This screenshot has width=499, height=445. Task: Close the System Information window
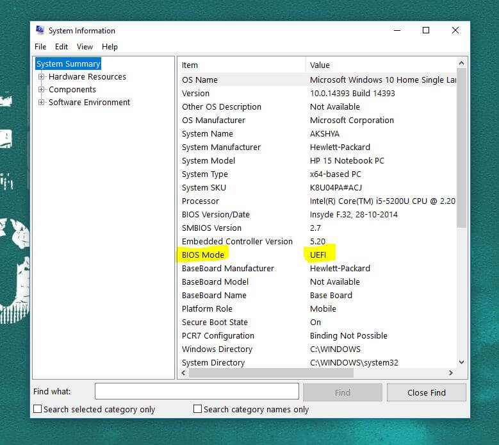[455, 30]
